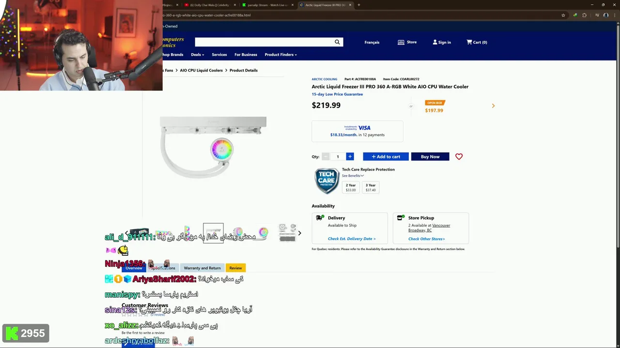Click the main cooler product image
The height and width of the screenshot is (348, 620).
point(213,147)
